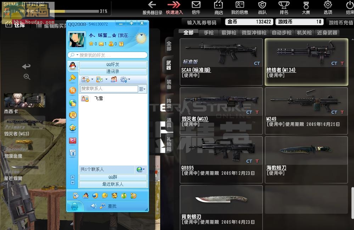Select the 微型冲锋枪 weapon filter tab

pyautogui.click(x=254, y=33)
